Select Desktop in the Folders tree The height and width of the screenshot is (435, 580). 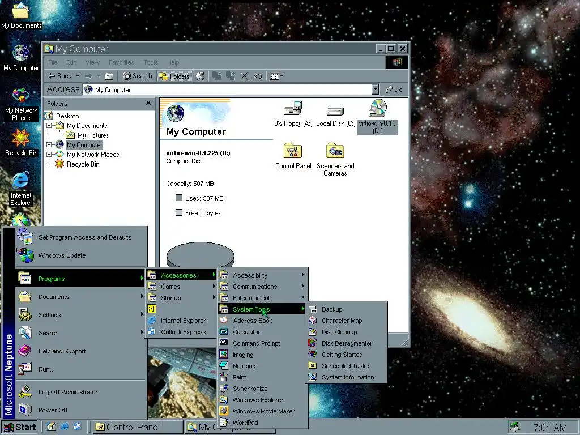67,116
